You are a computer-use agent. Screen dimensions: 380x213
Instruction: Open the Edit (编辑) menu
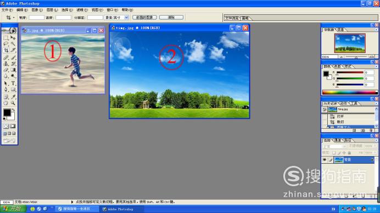[x=22, y=10]
